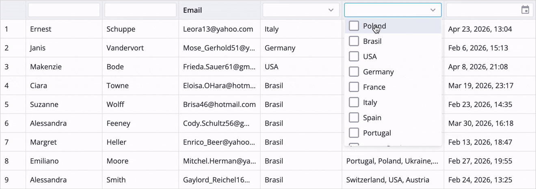Select the cell 'Smith'
The image size is (536, 189).
click(140, 180)
